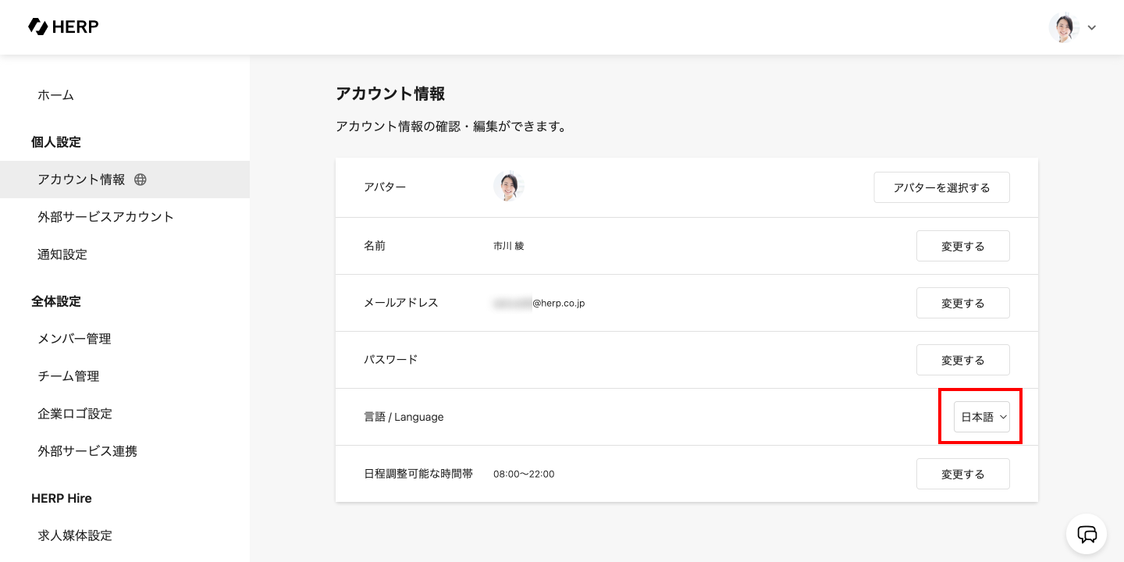
Task: Expand the user menu chevron in the header
Action: [1092, 28]
